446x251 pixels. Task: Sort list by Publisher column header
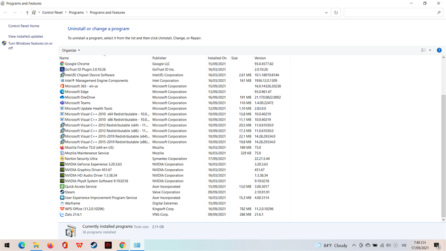[x=160, y=58]
